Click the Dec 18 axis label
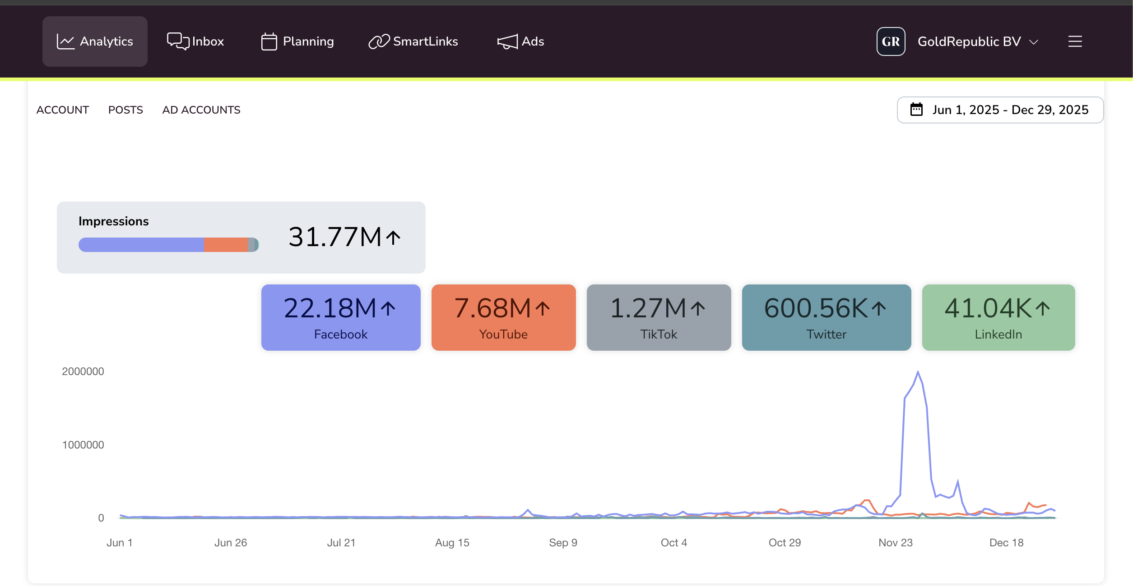 [1007, 543]
